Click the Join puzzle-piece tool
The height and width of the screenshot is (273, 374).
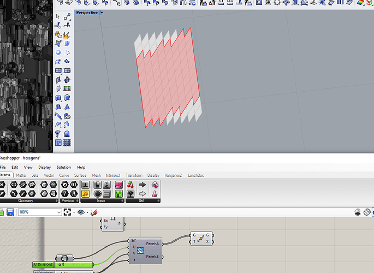pyautogui.click(x=58, y=35)
